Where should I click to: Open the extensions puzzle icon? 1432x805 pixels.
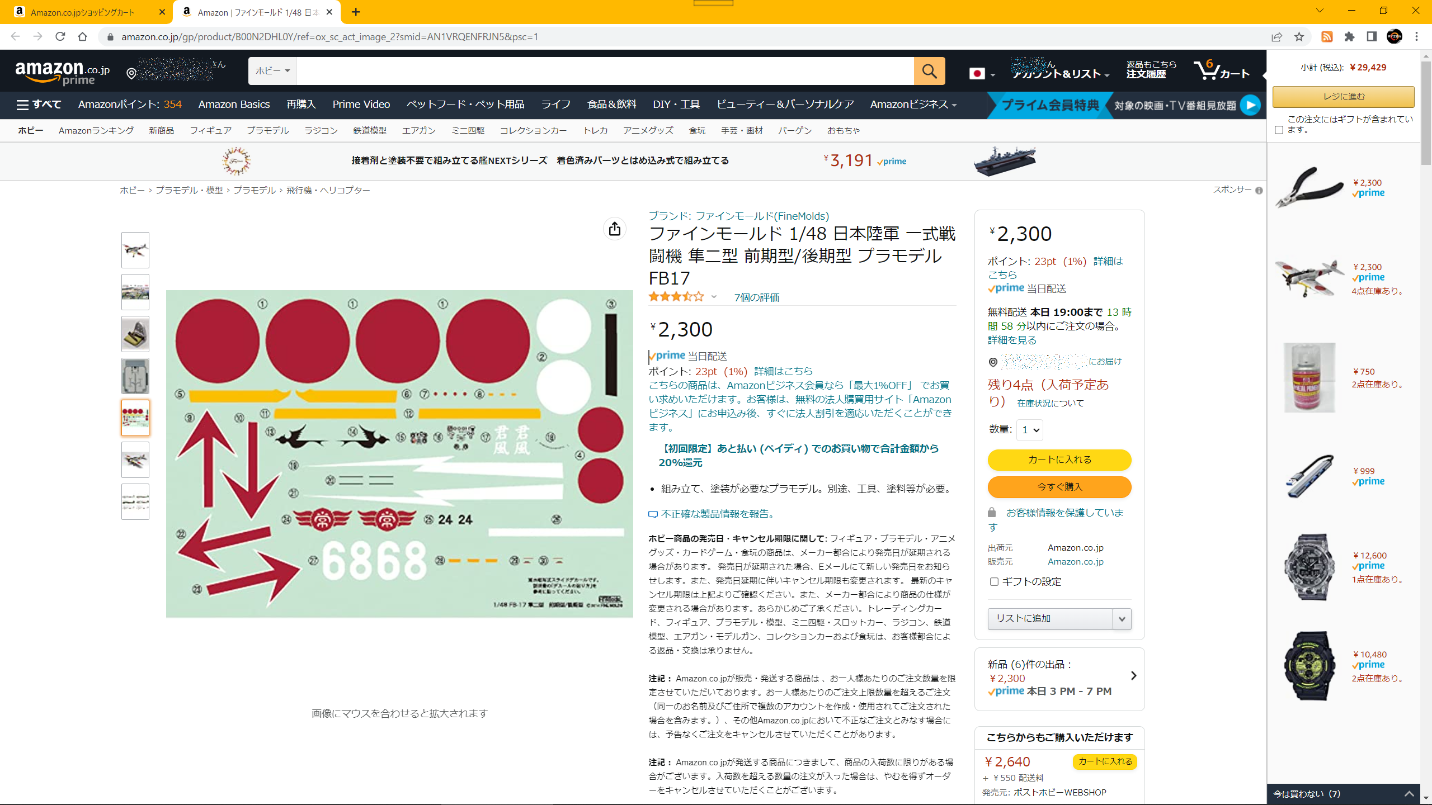pos(1349,36)
